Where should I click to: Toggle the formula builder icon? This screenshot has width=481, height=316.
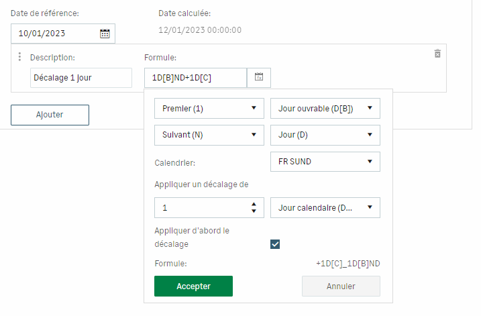click(259, 78)
